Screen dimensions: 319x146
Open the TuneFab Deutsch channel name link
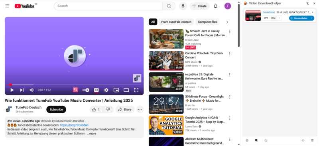[28, 108]
